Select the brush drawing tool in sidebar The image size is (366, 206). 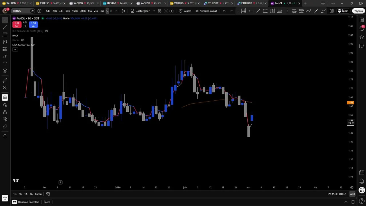(x=5, y=56)
